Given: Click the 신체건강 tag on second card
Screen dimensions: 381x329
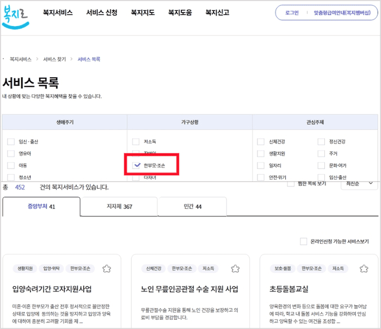Looking at the screenshot, I should coord(153,269).
